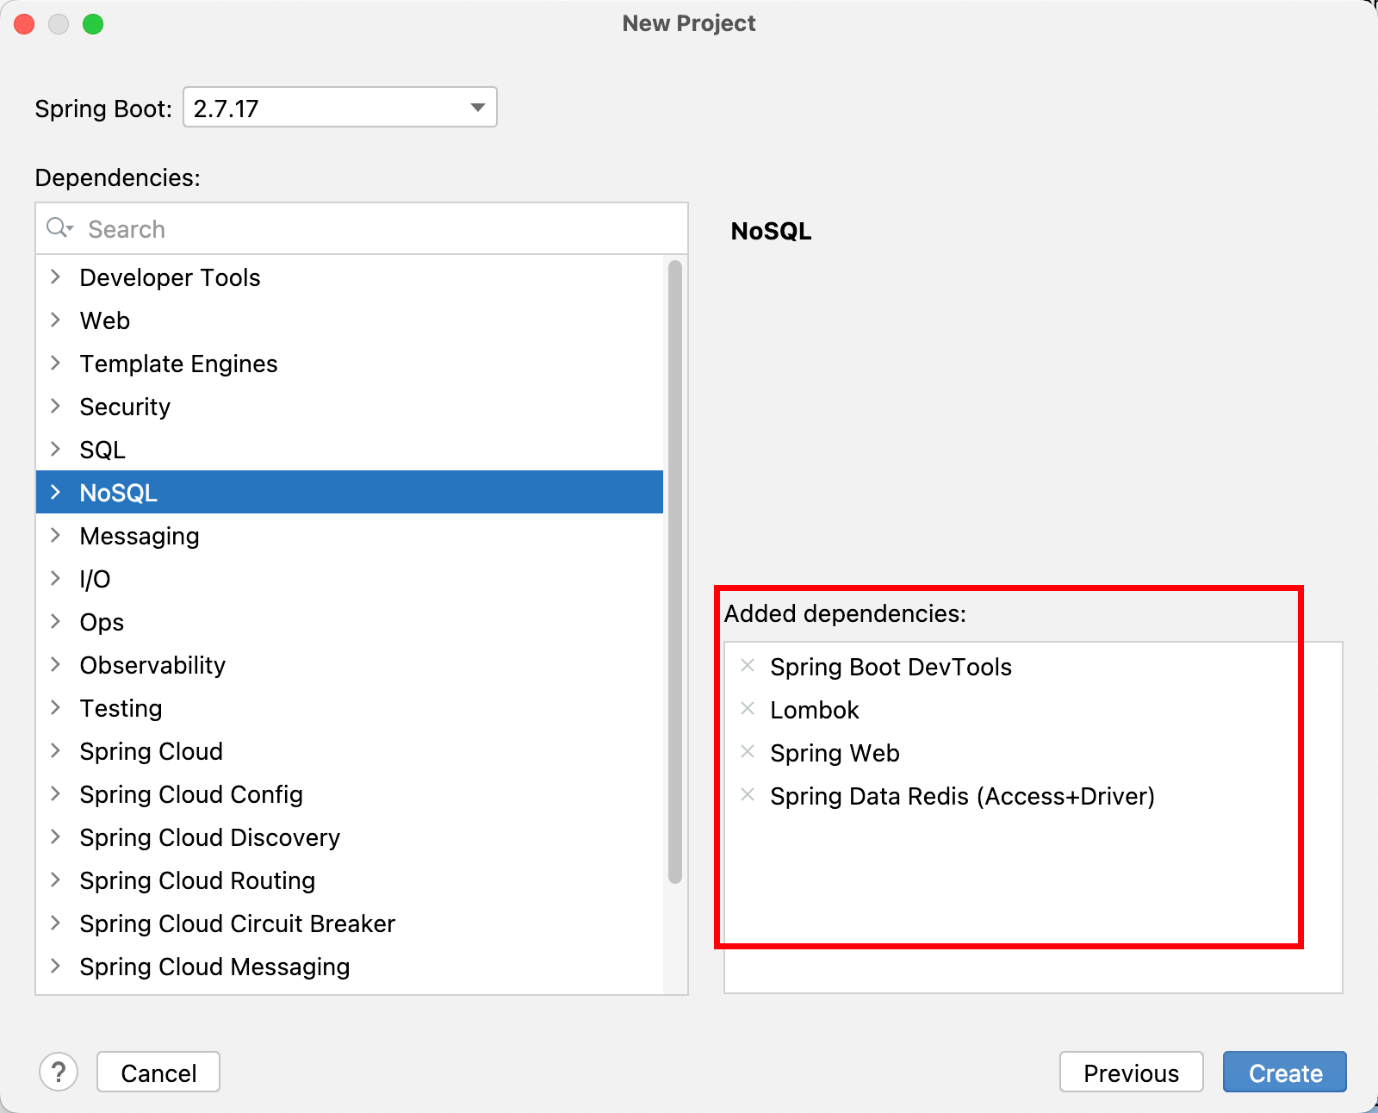Select Spring Cloud Messaging row
The width and height of the screenshot is (1378, 1113).
[350, 966]
